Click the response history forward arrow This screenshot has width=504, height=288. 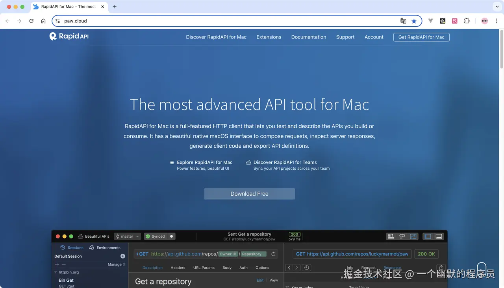point(296,268)
